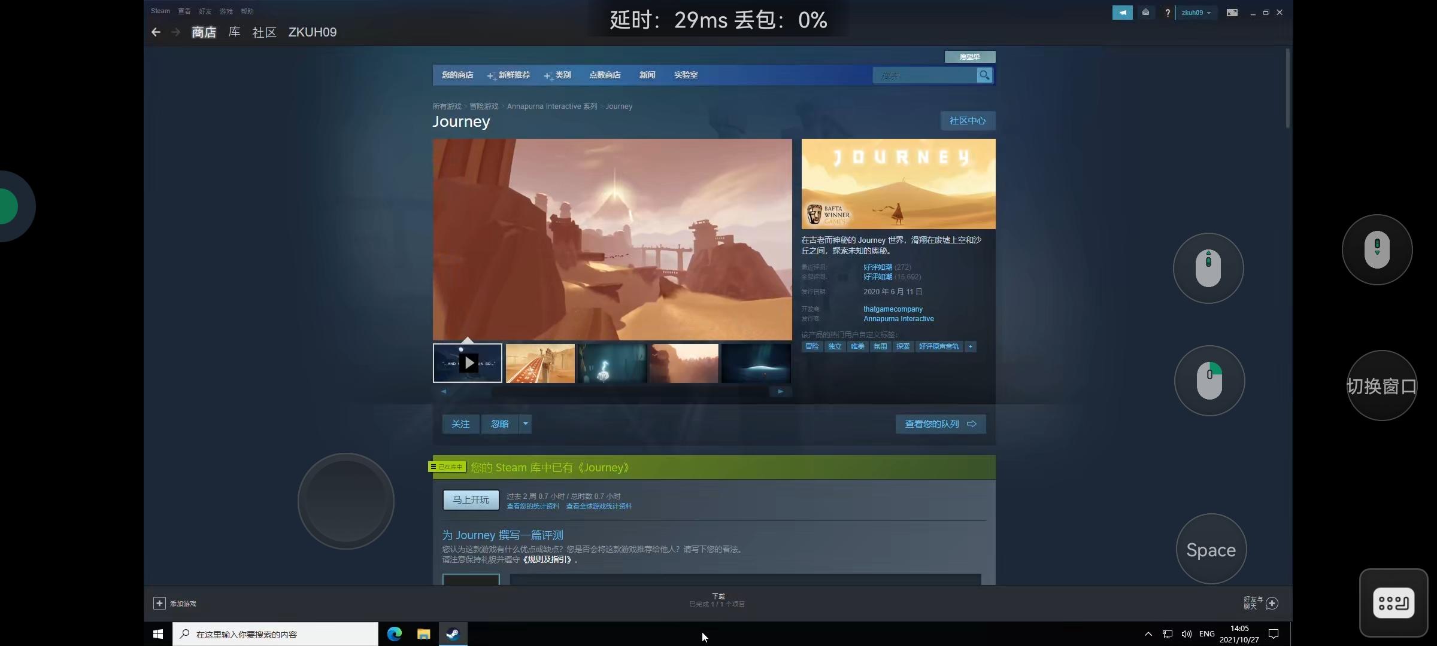Open the Steam menu

(160, 11)
